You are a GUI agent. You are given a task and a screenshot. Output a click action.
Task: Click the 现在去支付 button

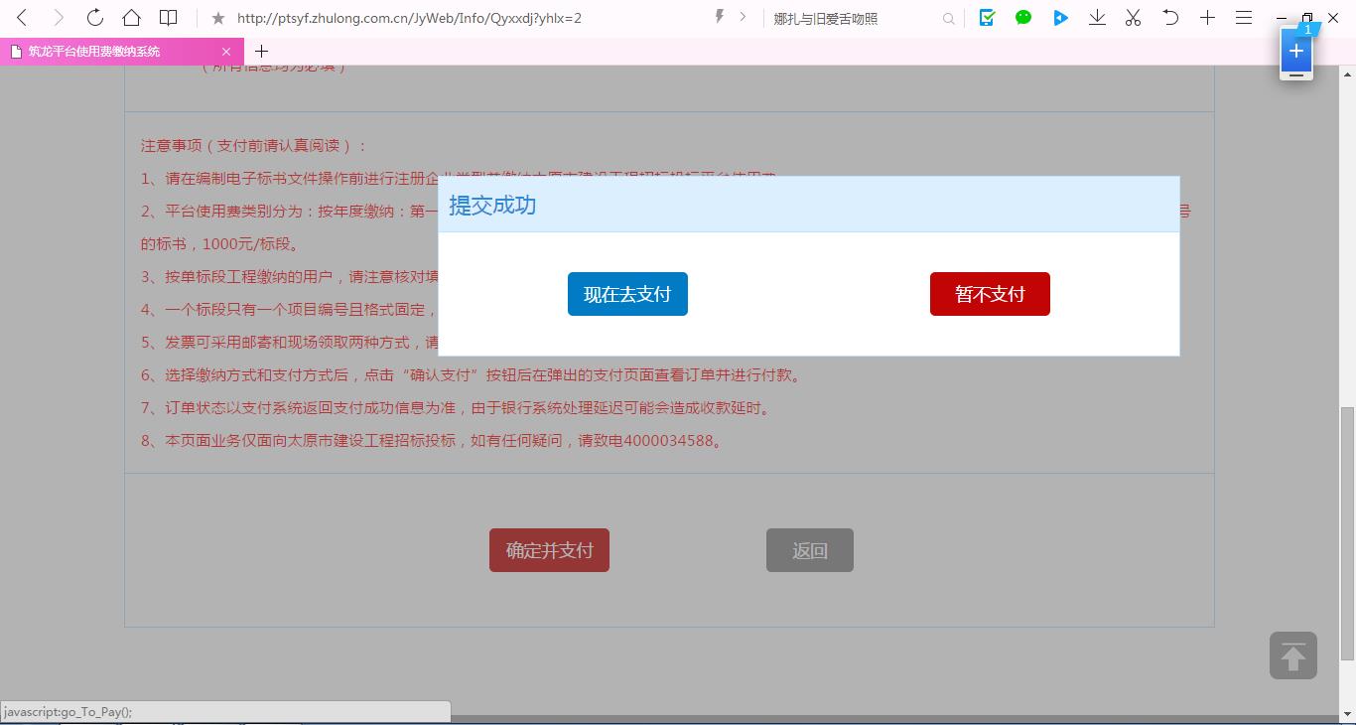(x=627, y=294)
